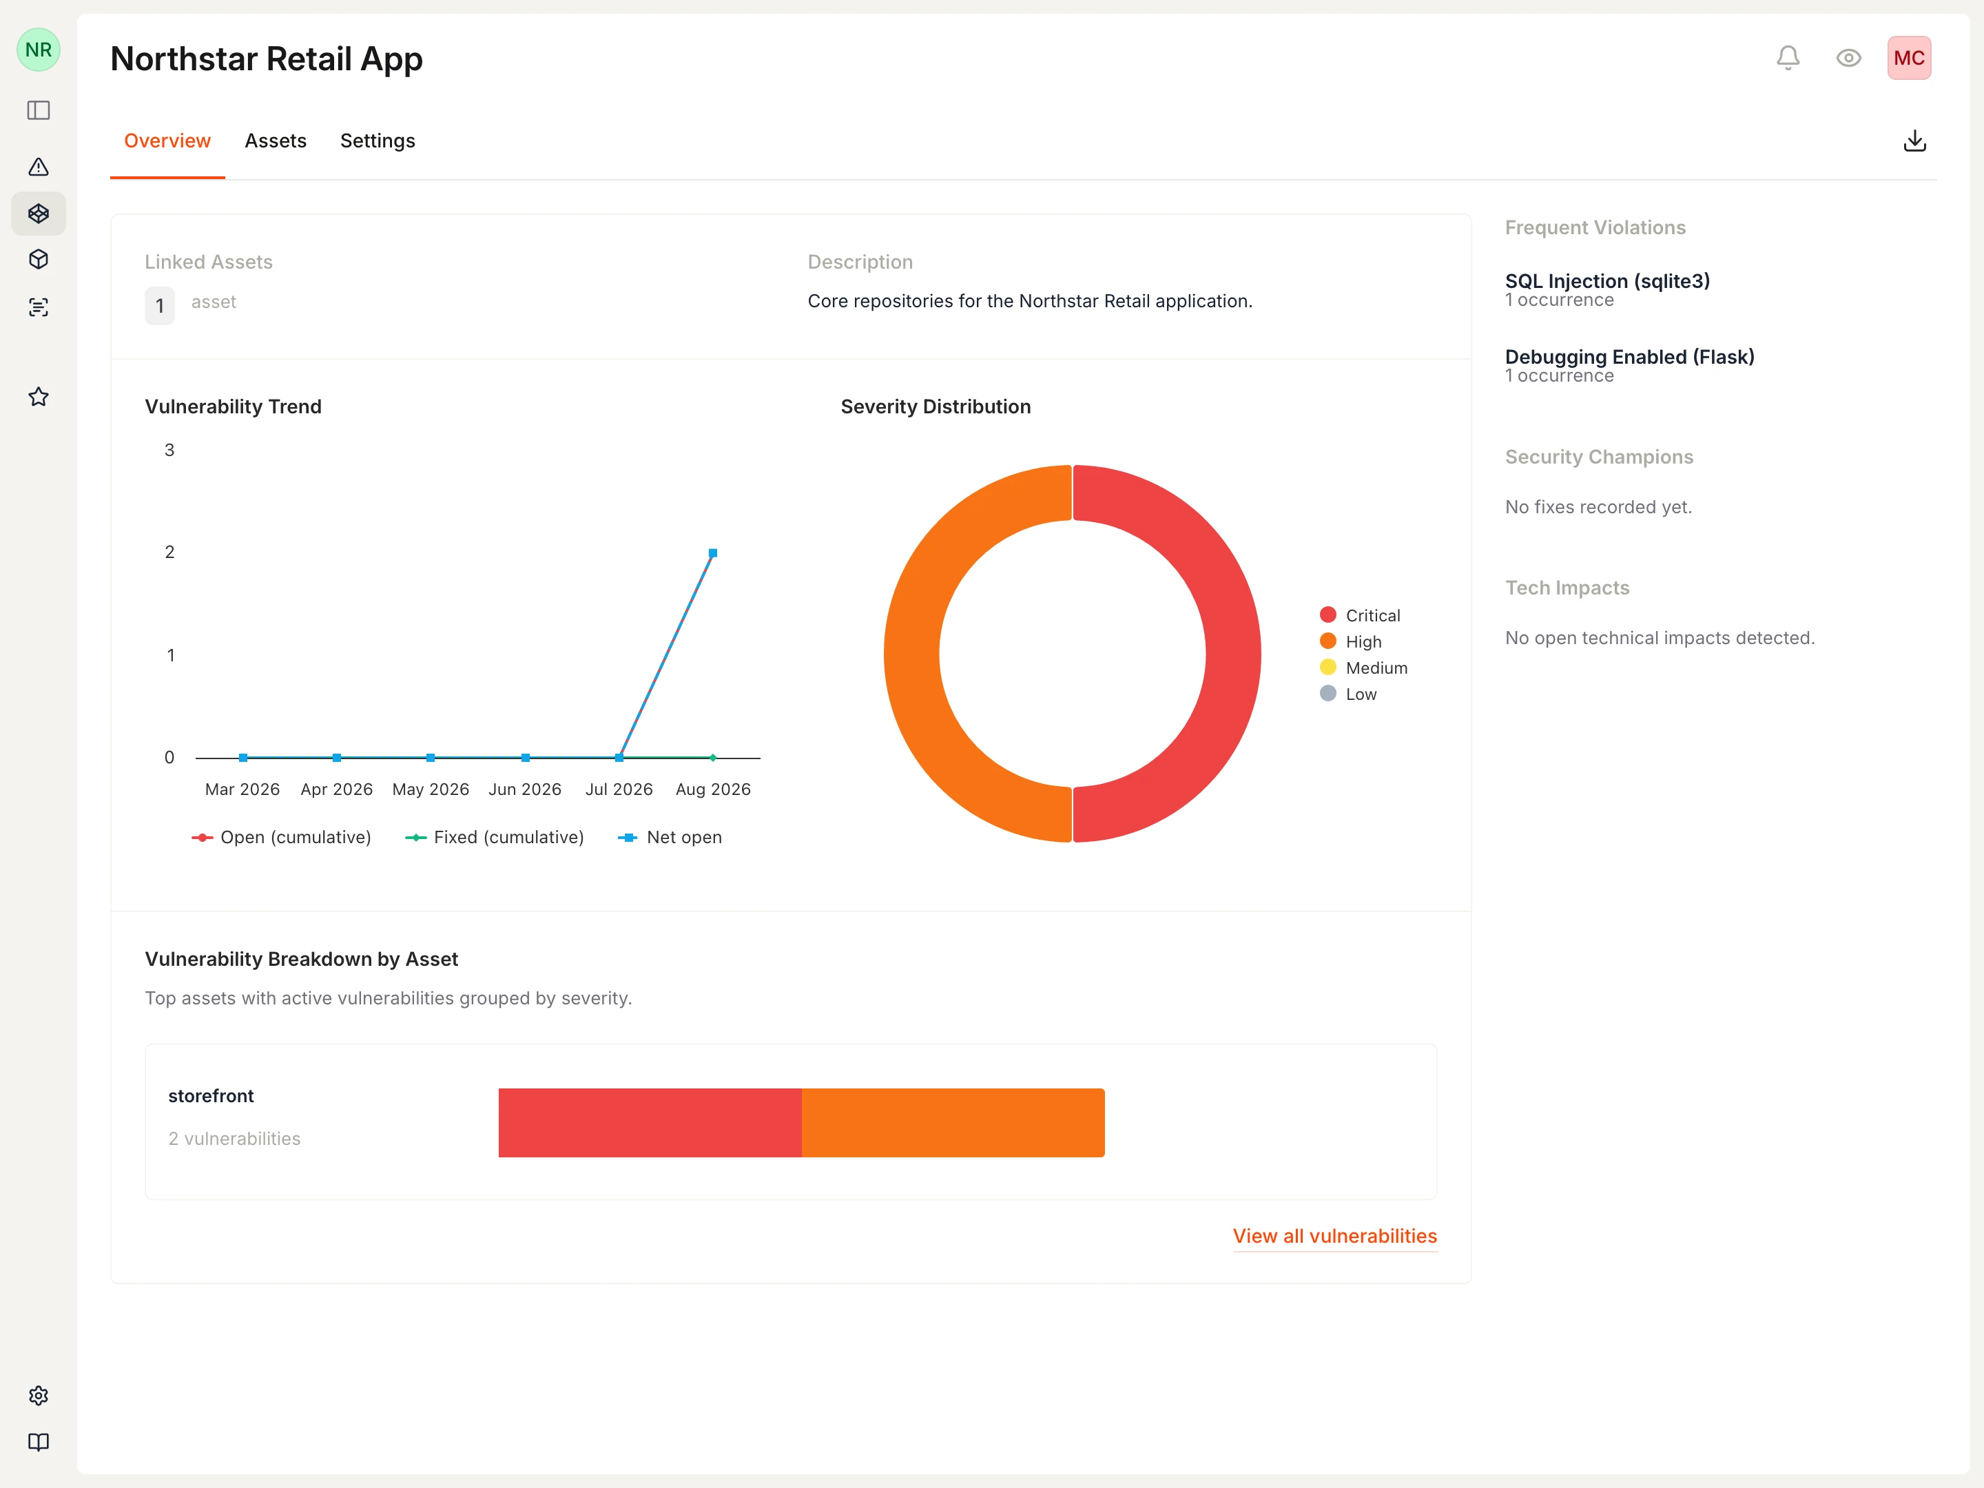The image size is (1984, 1488).
Task: Toggle Critical severity legend item
Action: click(x=1360, y=615)
